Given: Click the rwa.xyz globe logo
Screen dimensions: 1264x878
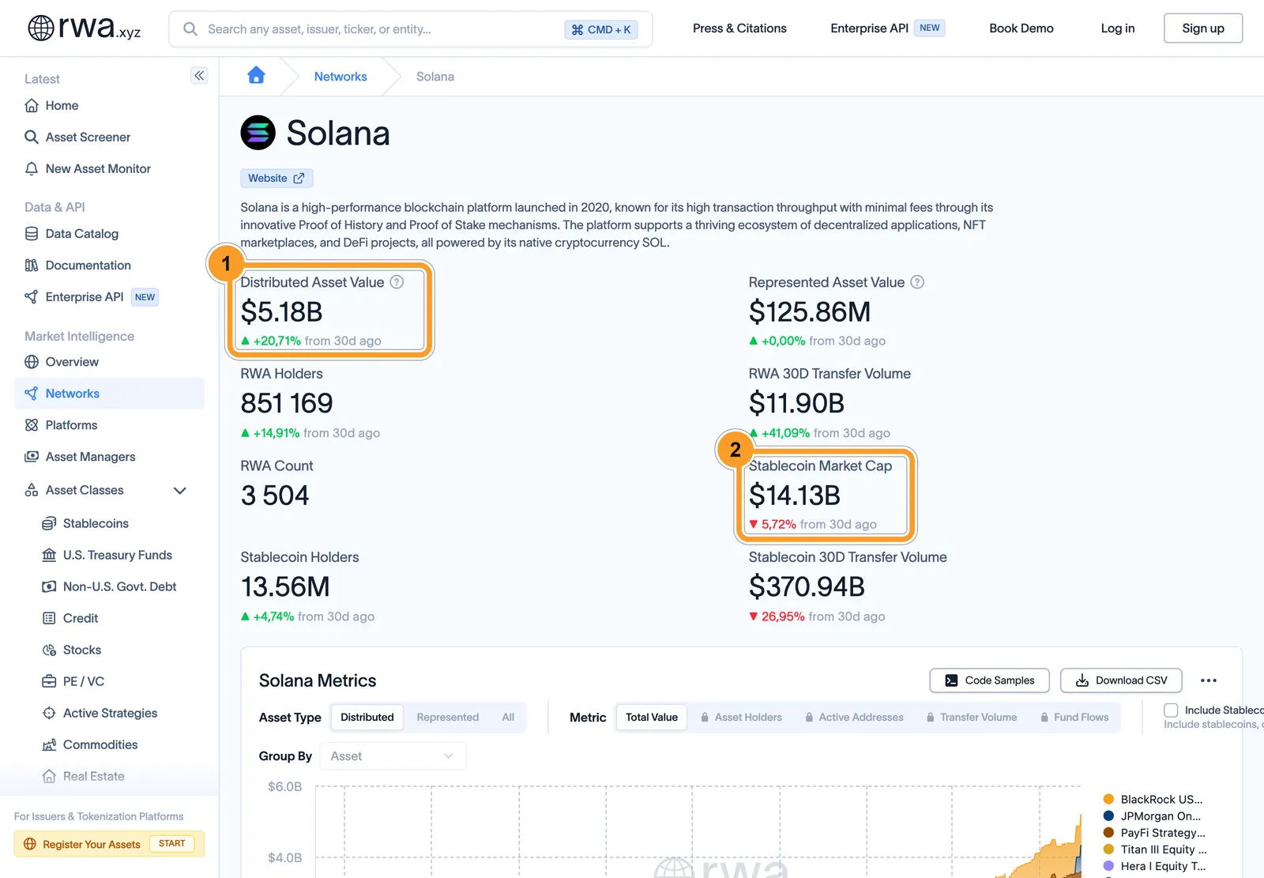Looking at the screenshot, I should click(x=84, y=28).
